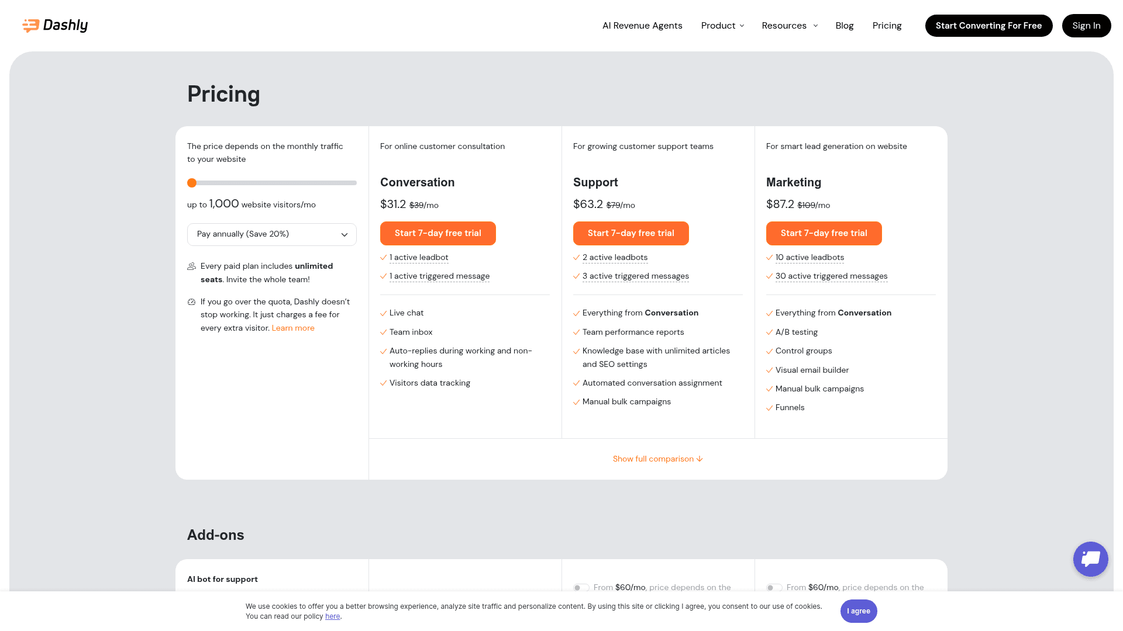Click 'Visual email builder' feature text
Screen dimensions: 1123x631
tap(812, 370)
